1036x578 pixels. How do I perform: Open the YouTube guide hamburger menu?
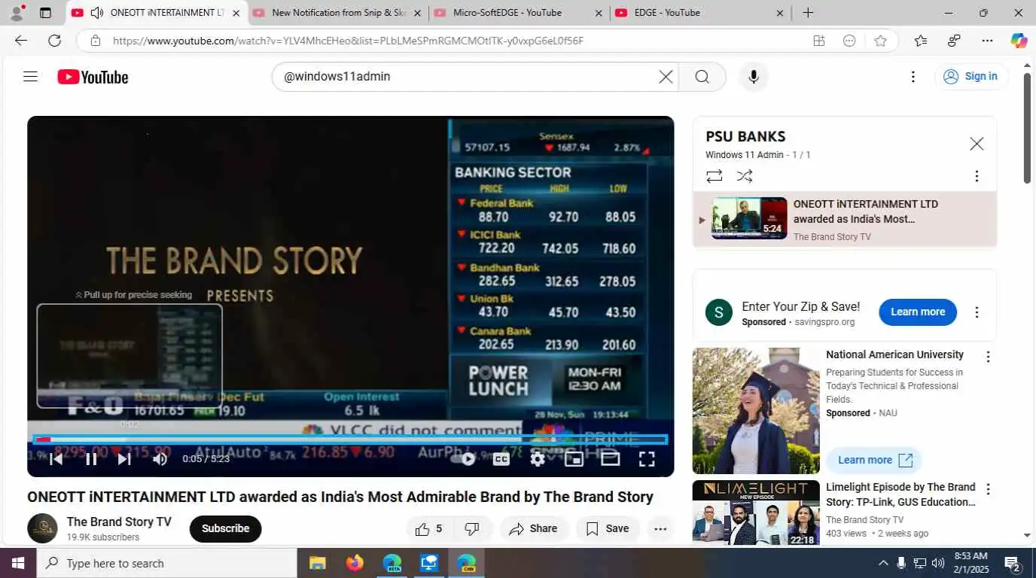point(30,76)
